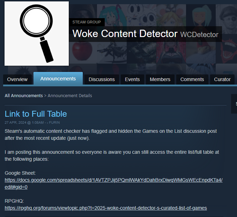Viewport: 237px width, 217px height.
Task: Open the Curator tab
Action: 222,79
